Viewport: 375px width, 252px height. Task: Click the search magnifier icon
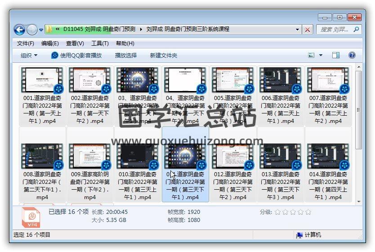(x=356, y=30)
